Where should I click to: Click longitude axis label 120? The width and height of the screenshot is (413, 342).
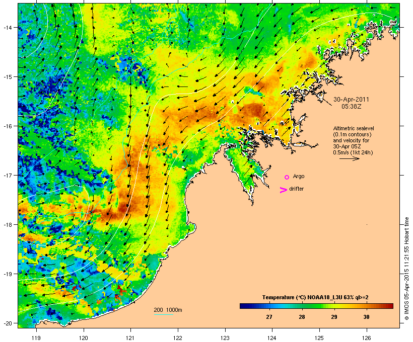(x=84, y=338)
